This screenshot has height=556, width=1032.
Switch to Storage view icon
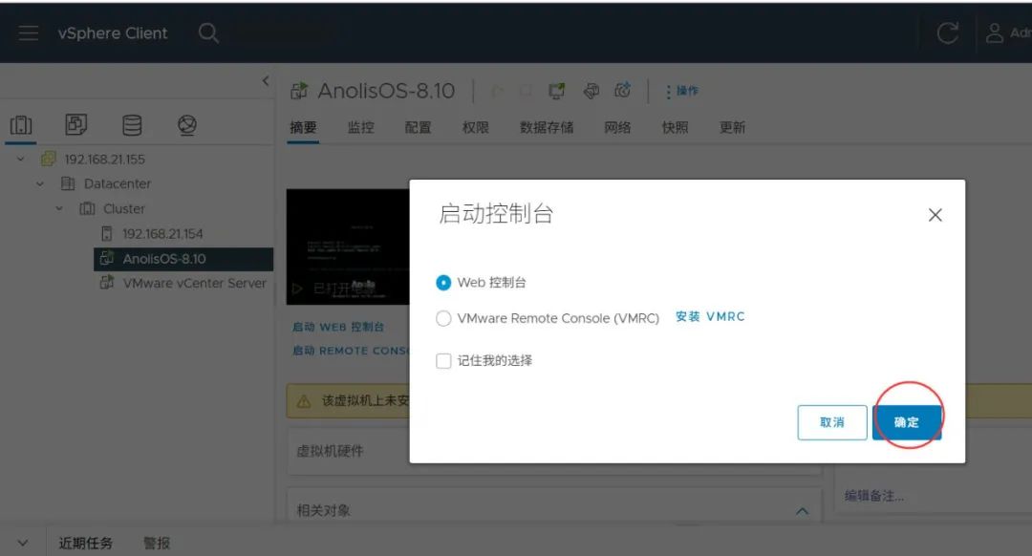pos(132,125)
